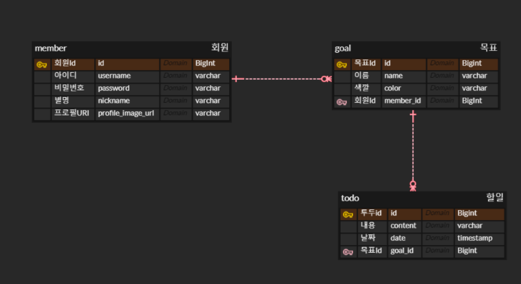Image resolution: width=521 pixels, height=284 pixels.
Task: Click the 투두id logical name cell
Action: tap(372, 213)
